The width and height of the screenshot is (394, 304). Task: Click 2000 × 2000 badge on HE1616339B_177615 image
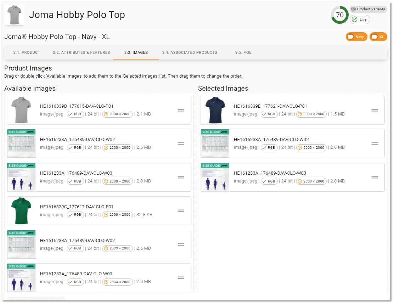click(x=118, y=114)
